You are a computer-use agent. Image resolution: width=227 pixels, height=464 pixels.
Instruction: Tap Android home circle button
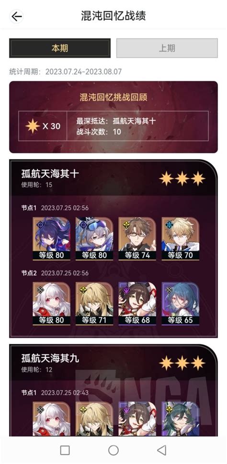pyautogui.click(x=113, y=450)
